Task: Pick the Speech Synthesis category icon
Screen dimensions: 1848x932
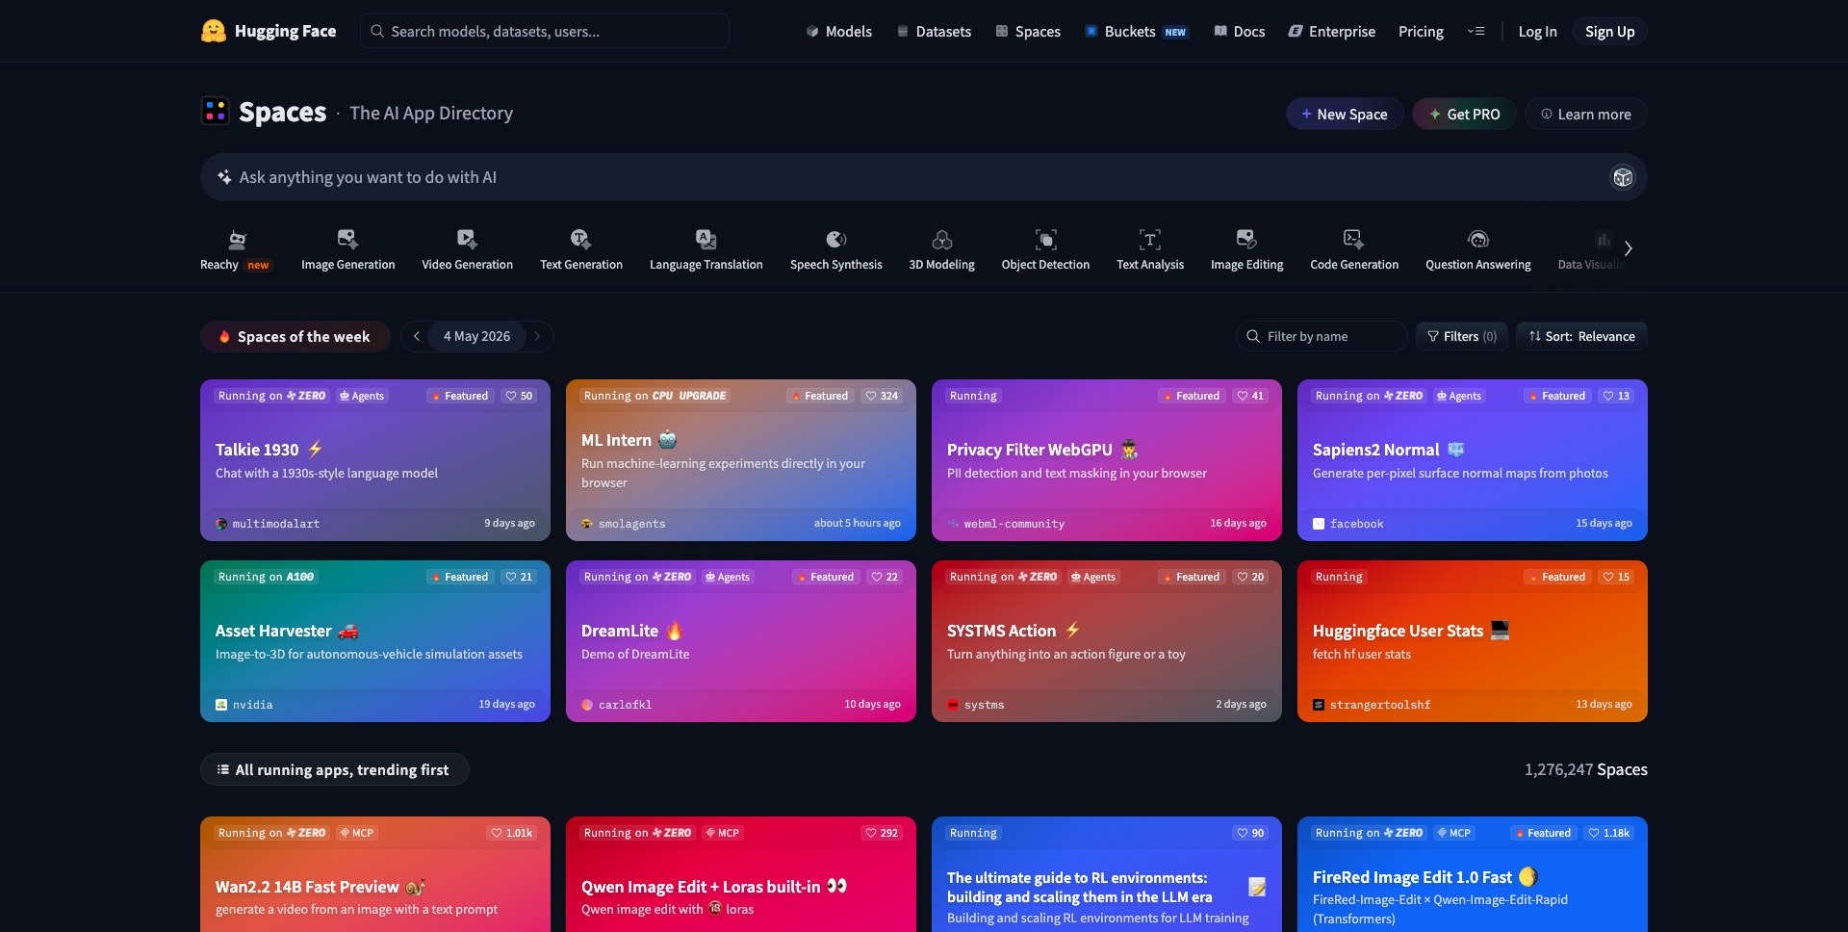Action: (x=835, y=239)
